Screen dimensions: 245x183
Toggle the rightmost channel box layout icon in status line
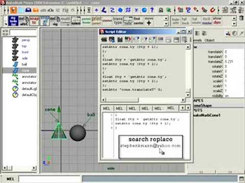(241, 10)
